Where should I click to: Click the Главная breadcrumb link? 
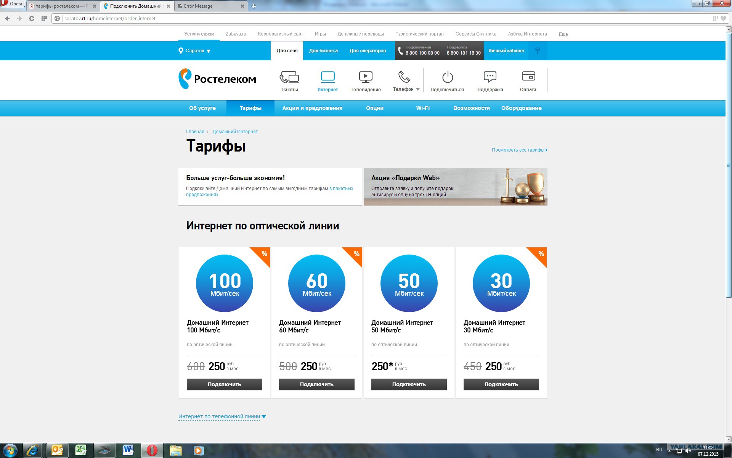click(195, 132)
